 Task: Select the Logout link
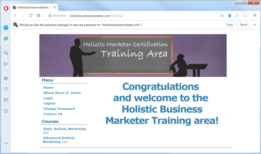49,104
